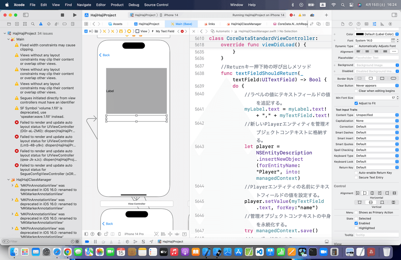Enable Secure Text Entry

coord(356,178)
